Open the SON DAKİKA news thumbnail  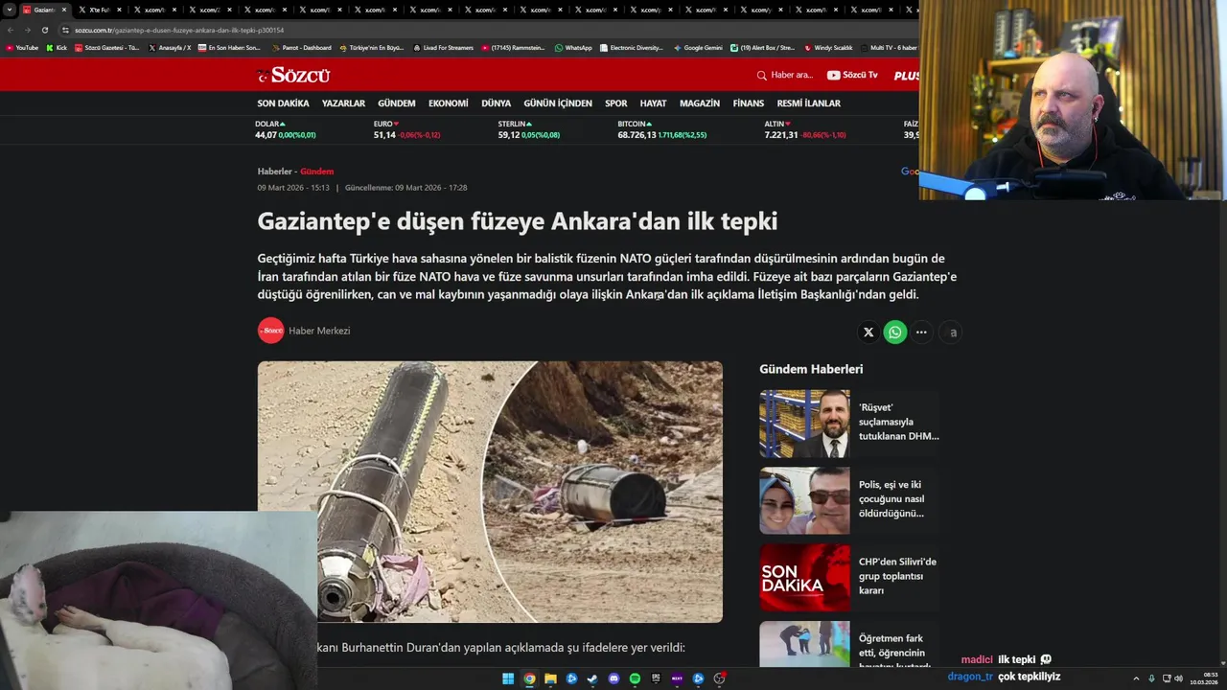[x=805, y=578]
